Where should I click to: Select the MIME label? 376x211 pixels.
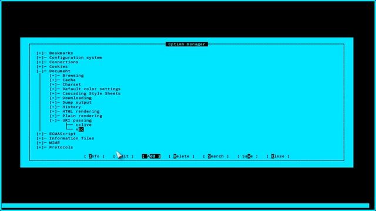point(55,143)
